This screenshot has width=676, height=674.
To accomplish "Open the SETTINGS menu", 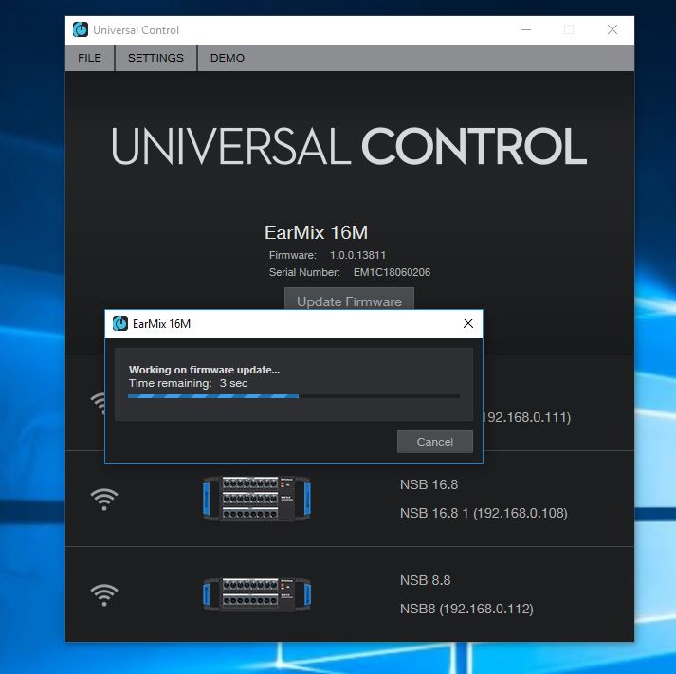I will click(x=155, y=58).
